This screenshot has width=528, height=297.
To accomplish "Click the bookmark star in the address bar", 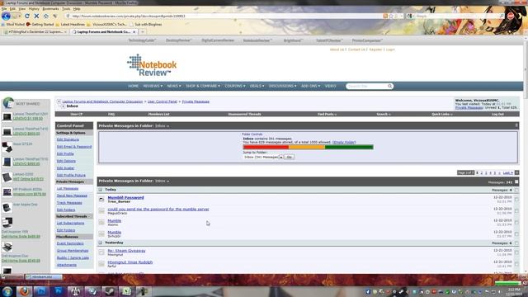I will tap(391, 16).
